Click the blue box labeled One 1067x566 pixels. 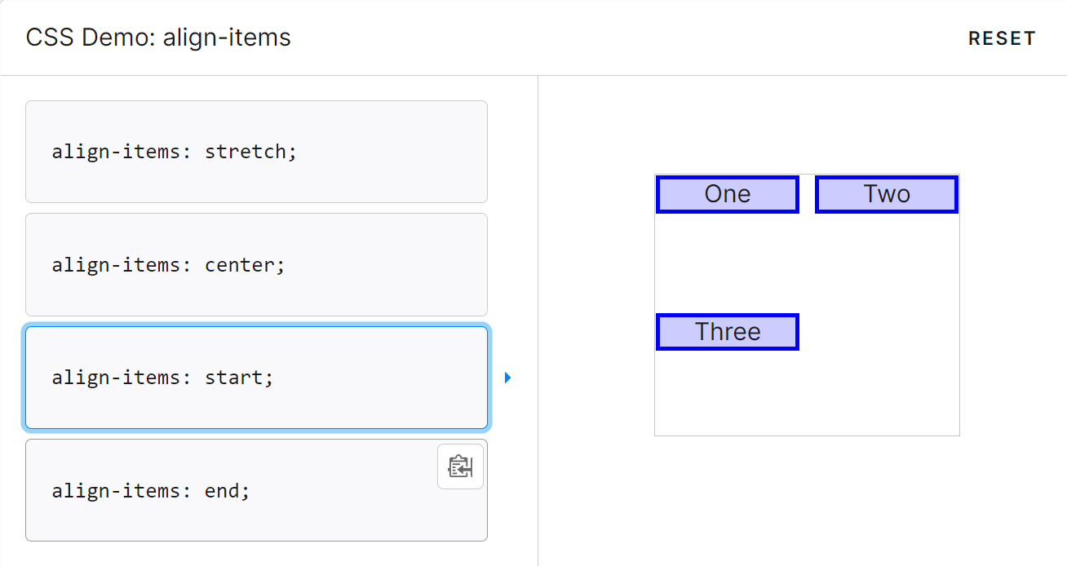[x=728, y=194]
